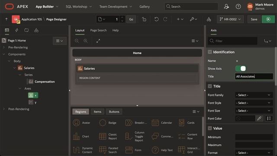Viewport: 277px width, 156px height.
Task: Open the SQL Workshop dropdown menu
Action: [x=79, y=6]
